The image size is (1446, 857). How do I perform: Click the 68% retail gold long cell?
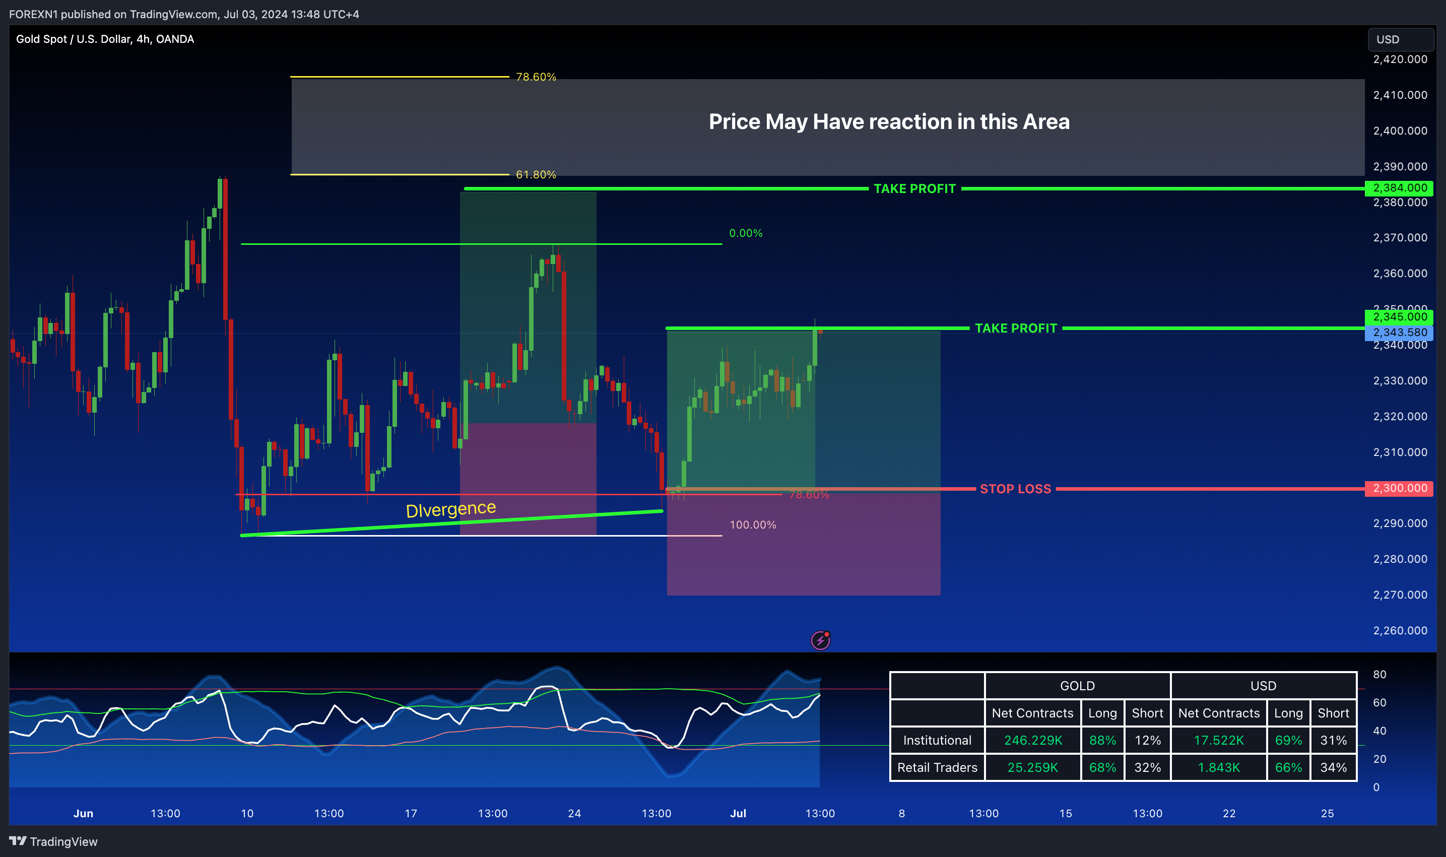coord(1102,767)
